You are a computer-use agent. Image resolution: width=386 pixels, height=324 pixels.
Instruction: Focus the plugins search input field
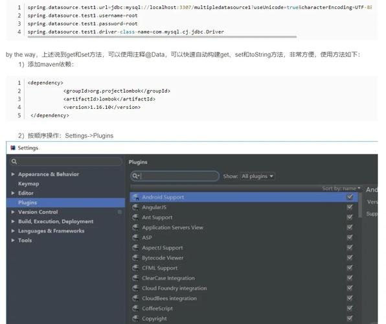[175, 176]
